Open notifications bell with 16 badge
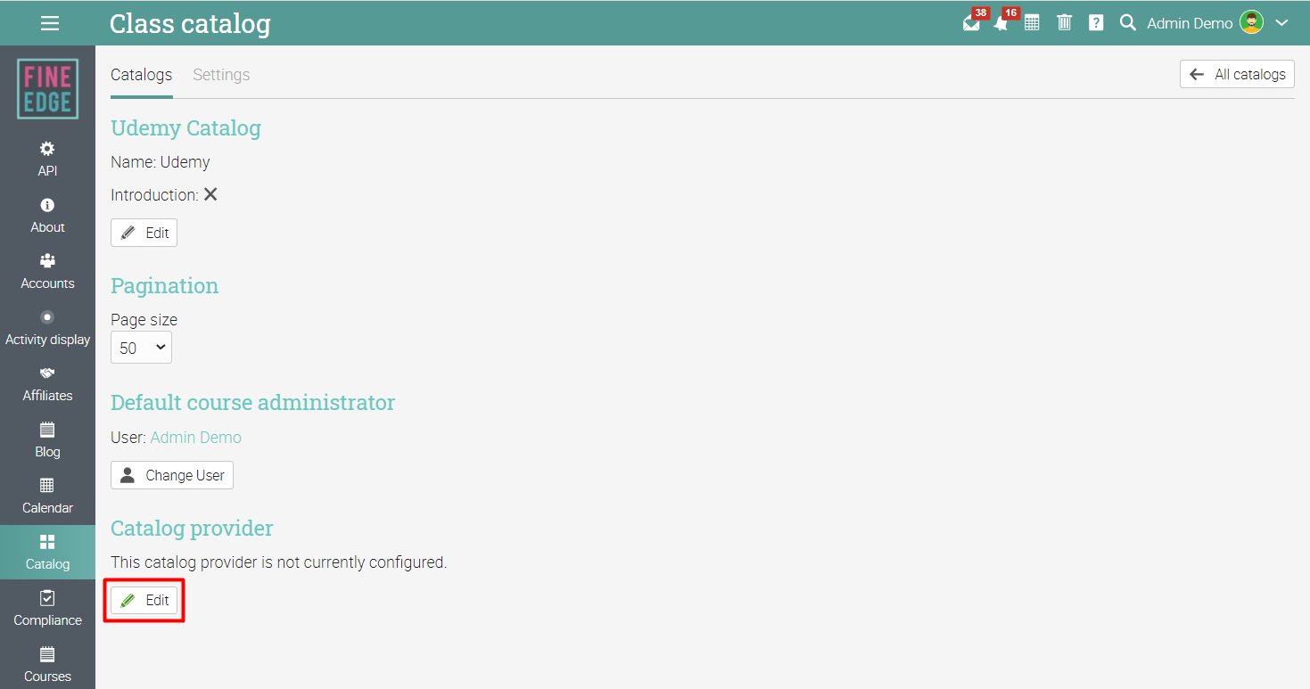The width and height of the screenshot is (1310, 689). (1003, 21)
